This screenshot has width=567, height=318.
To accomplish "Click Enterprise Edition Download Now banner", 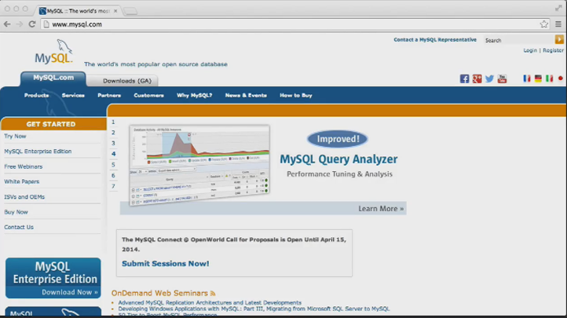I will 53,278.
